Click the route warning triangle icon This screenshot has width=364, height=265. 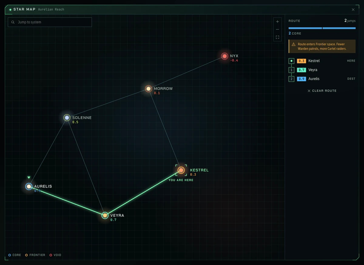click(294, 44)
